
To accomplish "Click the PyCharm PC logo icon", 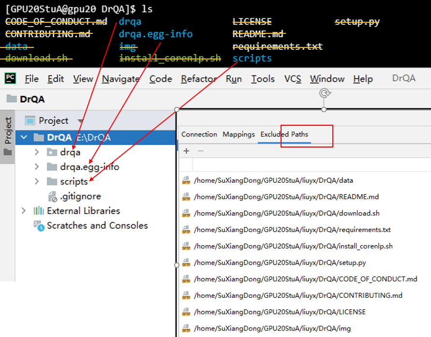I will tap(10, 78).
